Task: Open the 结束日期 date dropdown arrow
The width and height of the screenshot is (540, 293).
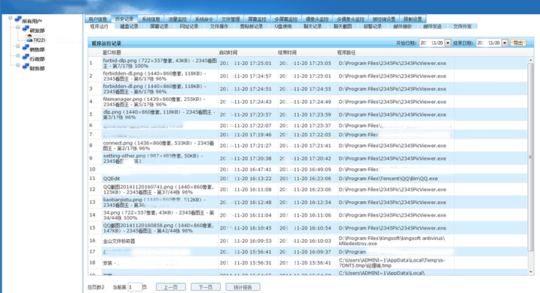Action: (x=505, y=43)
